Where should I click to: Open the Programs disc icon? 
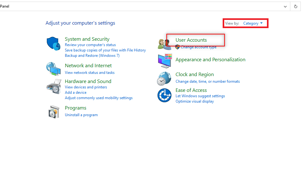click(x=54, y=112)
